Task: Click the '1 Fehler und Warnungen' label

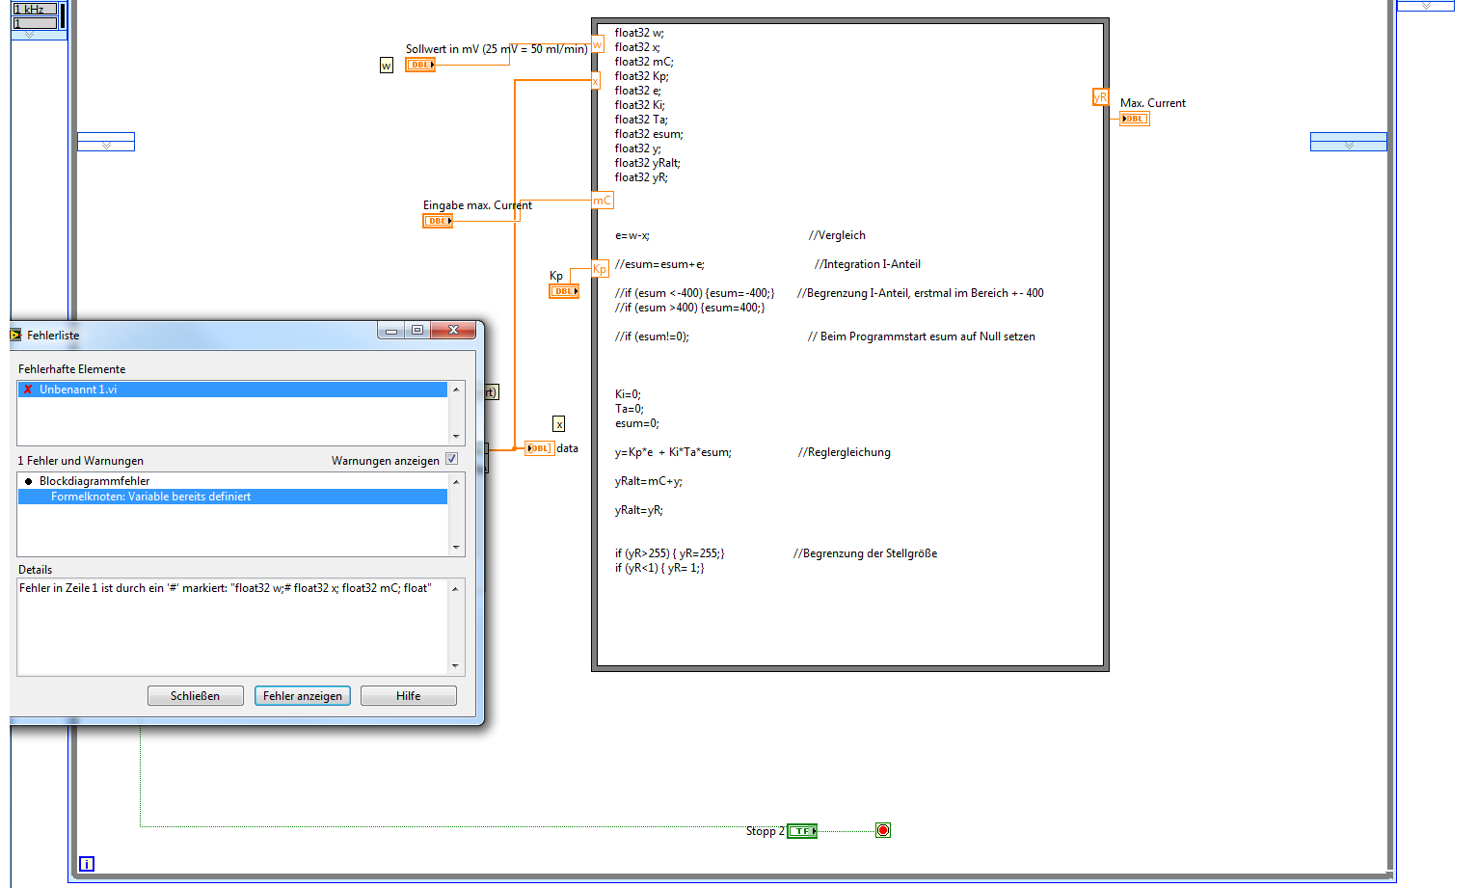Action: (81, 461)
